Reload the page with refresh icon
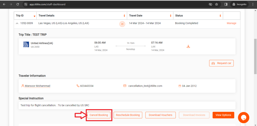Image resolution: width=257 pixels, height=126 pixels. click(18, 4)
